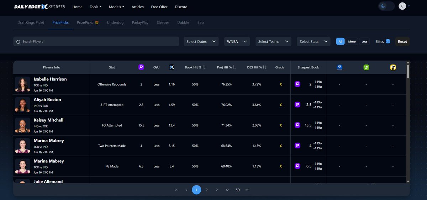Screen dimensions: 427x200
Task: Select the Less filter option
Action: pyautogui.click(x=364, y=42)
